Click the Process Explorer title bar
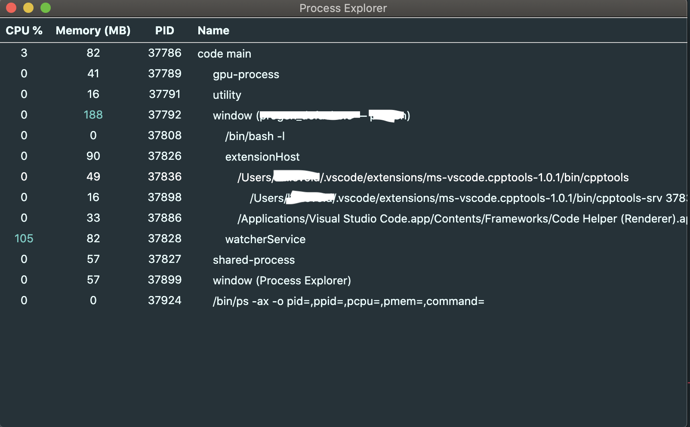This screenshot has width=690, height=427. tap(343, 8)
